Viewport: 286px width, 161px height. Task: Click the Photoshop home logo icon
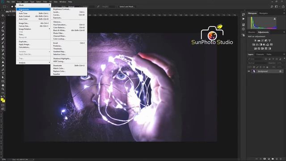coord(3,2)
